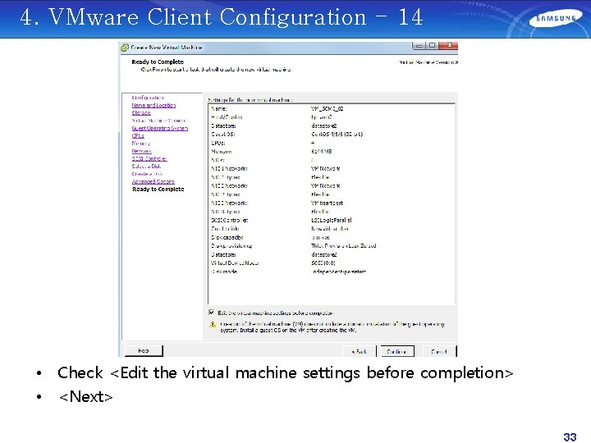Minimize the Create New Virtual Machine window
This screenshot has width=591, height=443.
419,46
